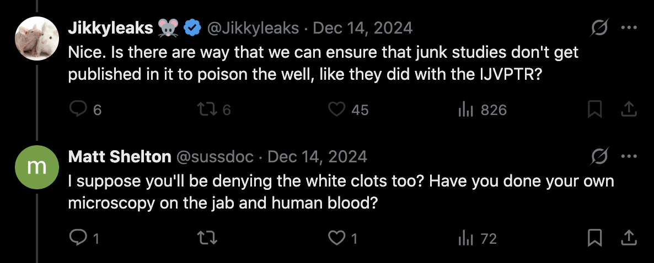Like Matt Shelton's tweet

point(336,238)
